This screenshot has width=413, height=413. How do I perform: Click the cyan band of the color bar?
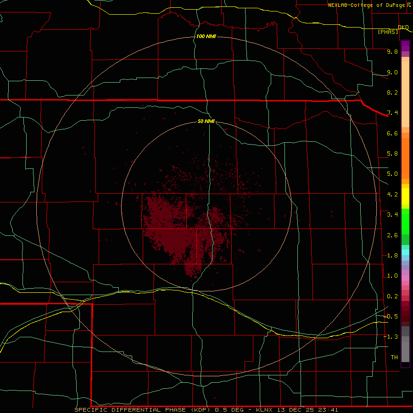pyautogui.click(x=405, y=252)
